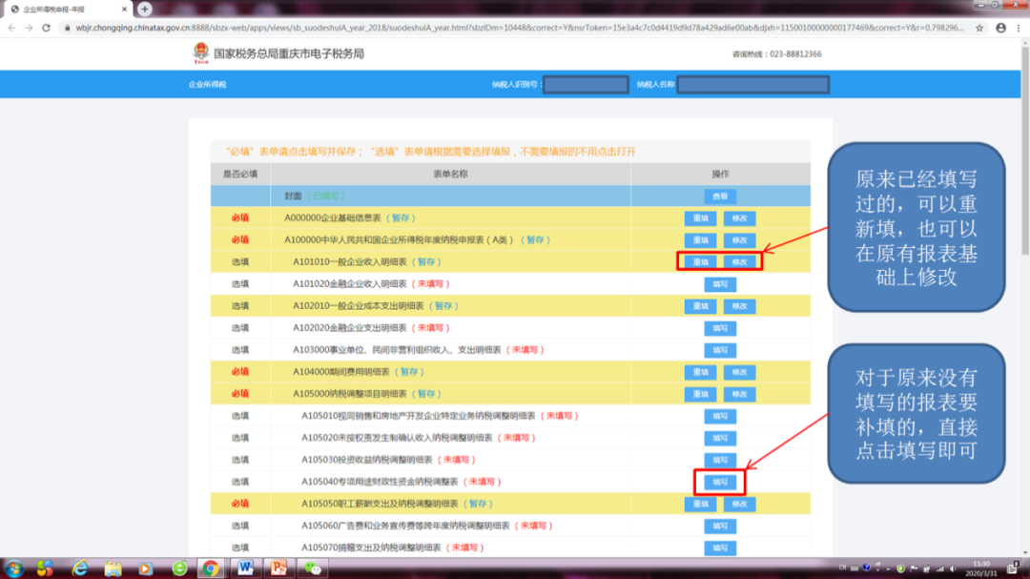Click 重填 for A105050职工薪酬支出 table
Image resolution: width=1030 pixels, height=579 pixels.
[700, 504]
